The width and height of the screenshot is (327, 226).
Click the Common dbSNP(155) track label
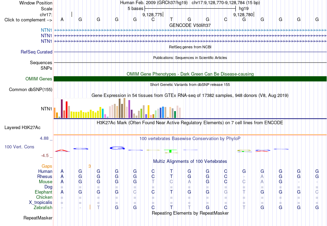[31, 89]
